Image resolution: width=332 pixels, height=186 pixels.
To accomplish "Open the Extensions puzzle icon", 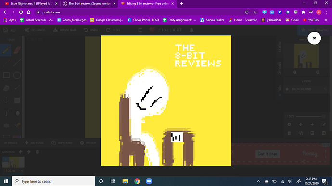I will [303, 12].
